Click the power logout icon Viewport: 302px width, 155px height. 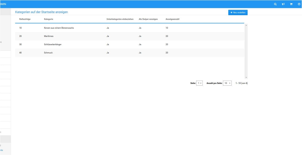(x=299, y=4)
